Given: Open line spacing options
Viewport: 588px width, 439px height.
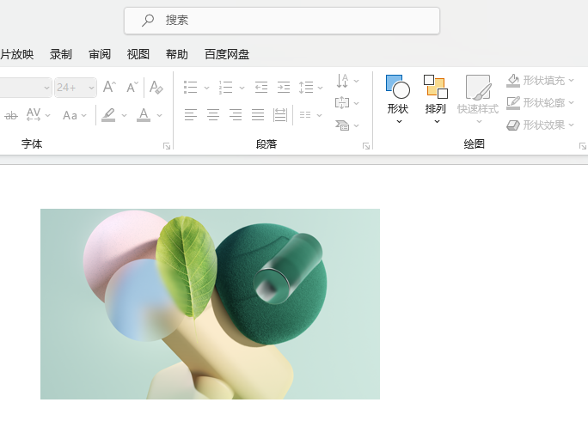Looking at the screenshot, I should tap(310, 88).
